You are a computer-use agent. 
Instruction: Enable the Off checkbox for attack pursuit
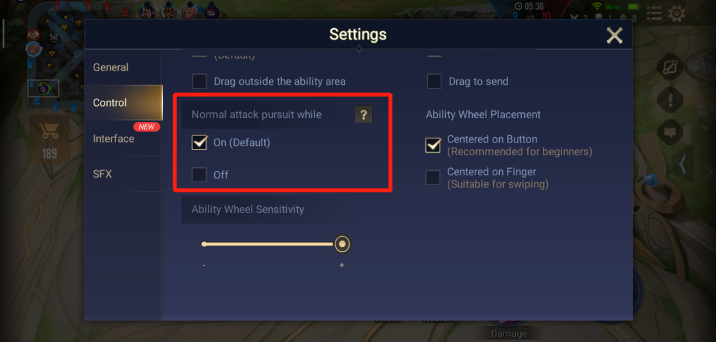pos(199,175)
